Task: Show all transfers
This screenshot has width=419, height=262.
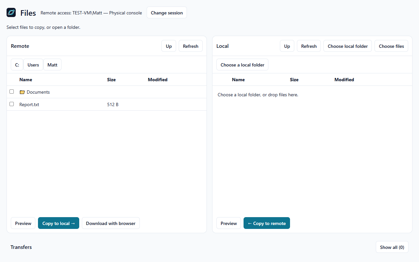Action: 392,247
